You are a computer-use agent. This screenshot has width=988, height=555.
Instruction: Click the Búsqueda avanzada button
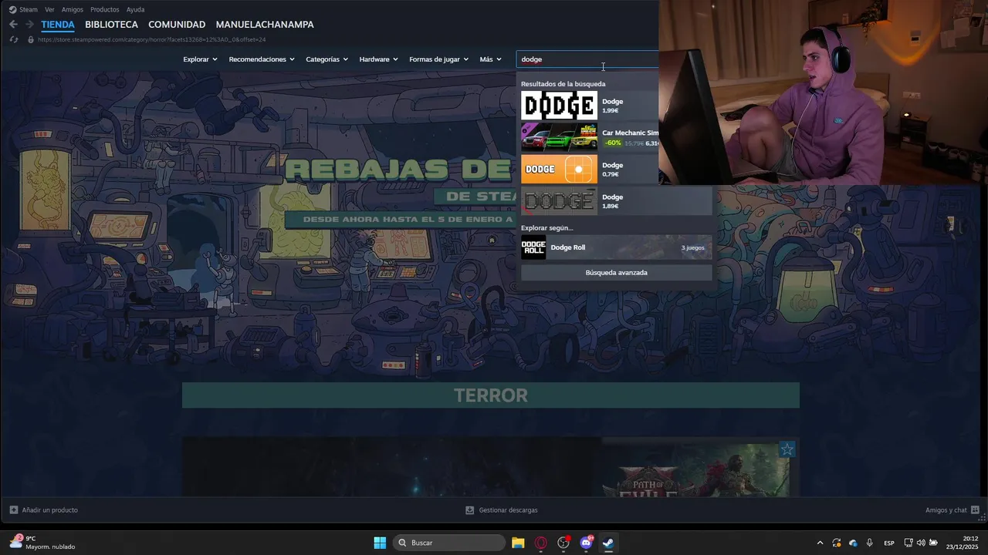tap(616, 273)
